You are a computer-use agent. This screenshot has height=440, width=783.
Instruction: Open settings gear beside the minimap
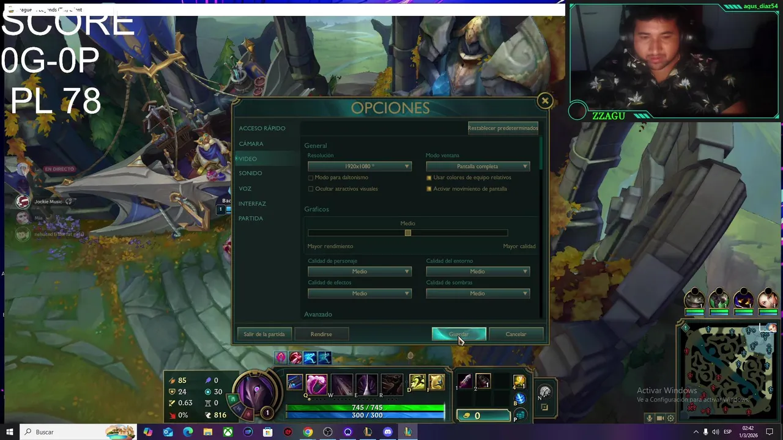[670, 419]
